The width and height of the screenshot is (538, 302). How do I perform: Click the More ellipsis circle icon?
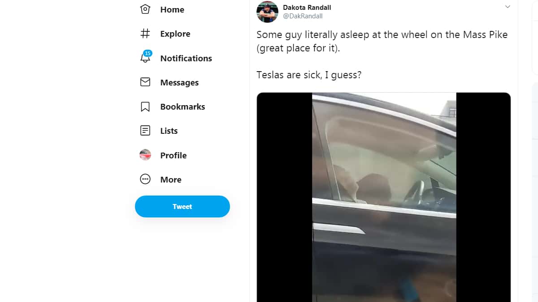(x=145, y=179)
